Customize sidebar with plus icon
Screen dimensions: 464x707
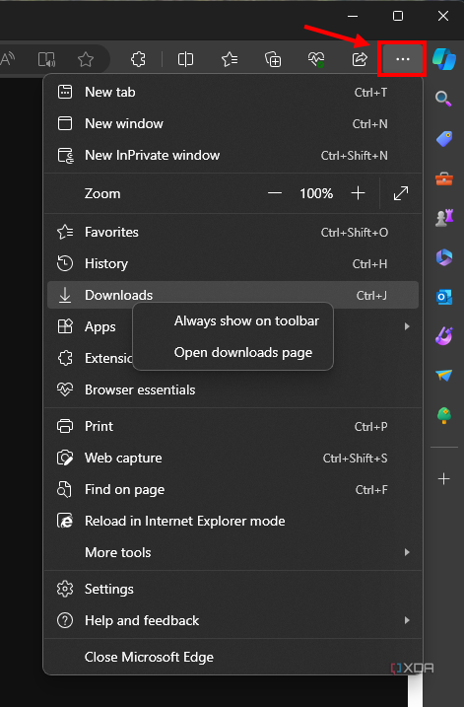point(444,479)
